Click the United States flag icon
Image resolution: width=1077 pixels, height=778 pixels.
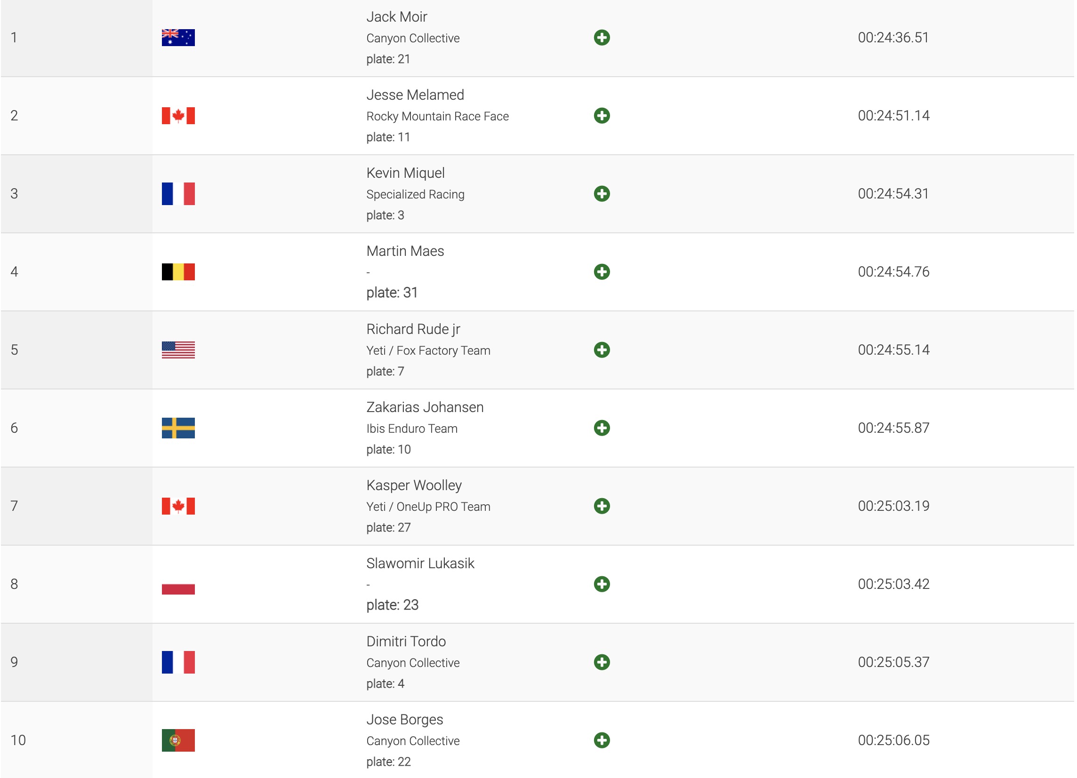pos(178,350)
